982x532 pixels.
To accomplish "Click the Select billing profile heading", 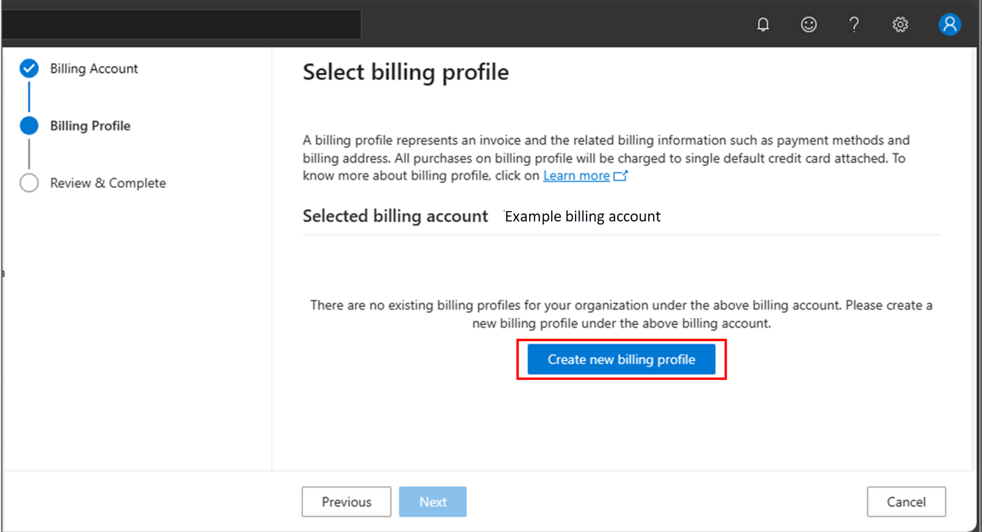I will (x=406, y=72).
